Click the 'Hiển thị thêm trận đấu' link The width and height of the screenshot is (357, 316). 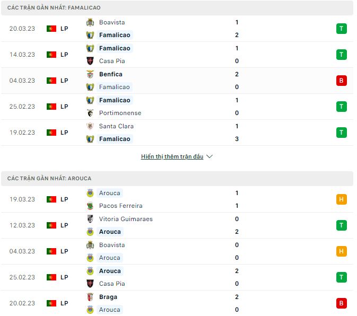click(x=172, y=157)
